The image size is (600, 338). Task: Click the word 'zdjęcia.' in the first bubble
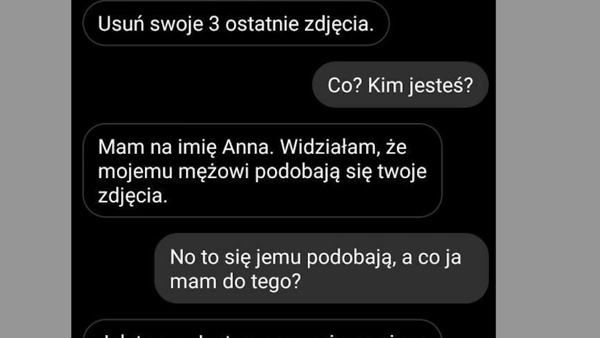(x=339, y=25)
